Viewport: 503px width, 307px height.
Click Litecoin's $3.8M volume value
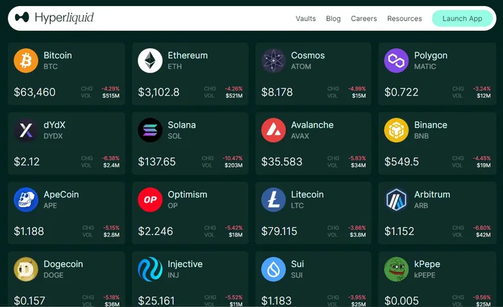(x=358, y=235)
